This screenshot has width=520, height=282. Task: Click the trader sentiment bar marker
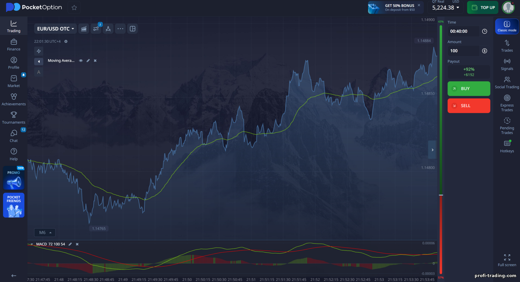[x=441, y=195]
